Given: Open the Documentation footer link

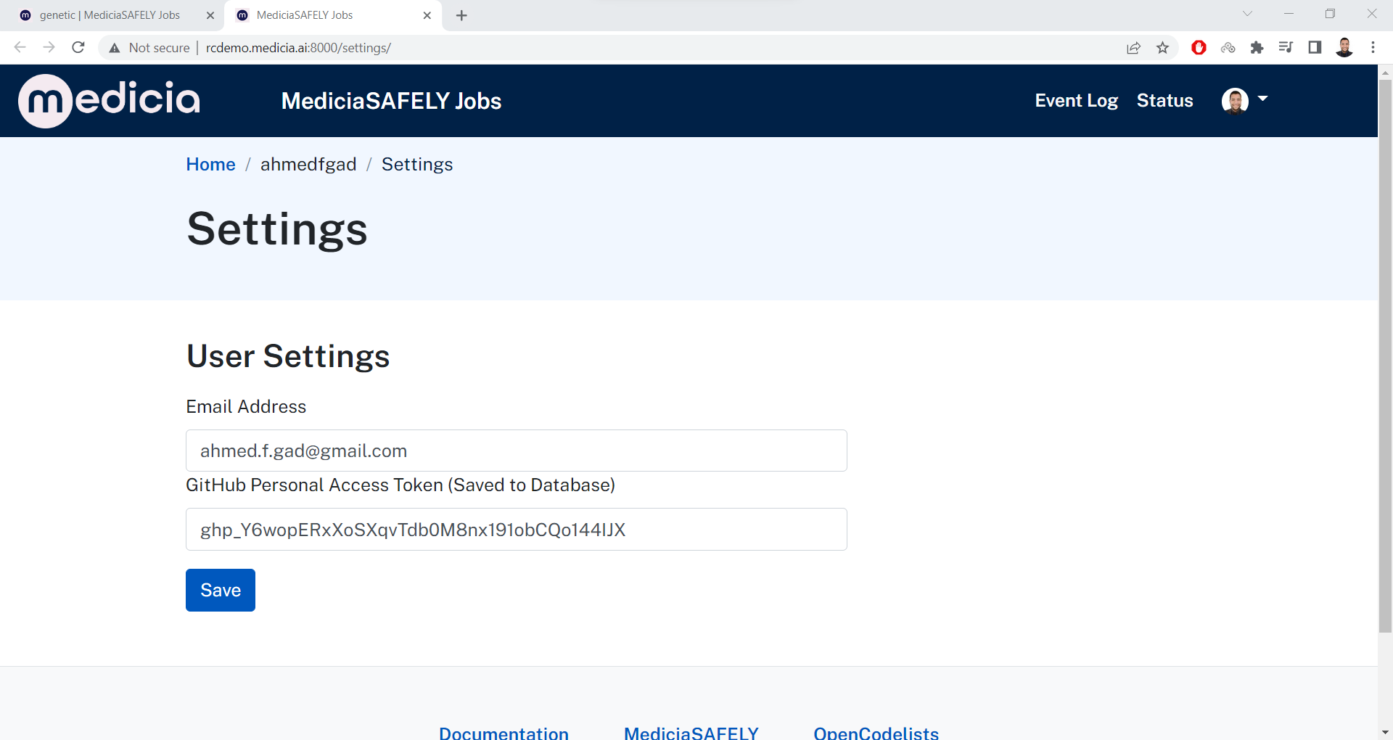Looking at the screenshot, I should [504, 733].
